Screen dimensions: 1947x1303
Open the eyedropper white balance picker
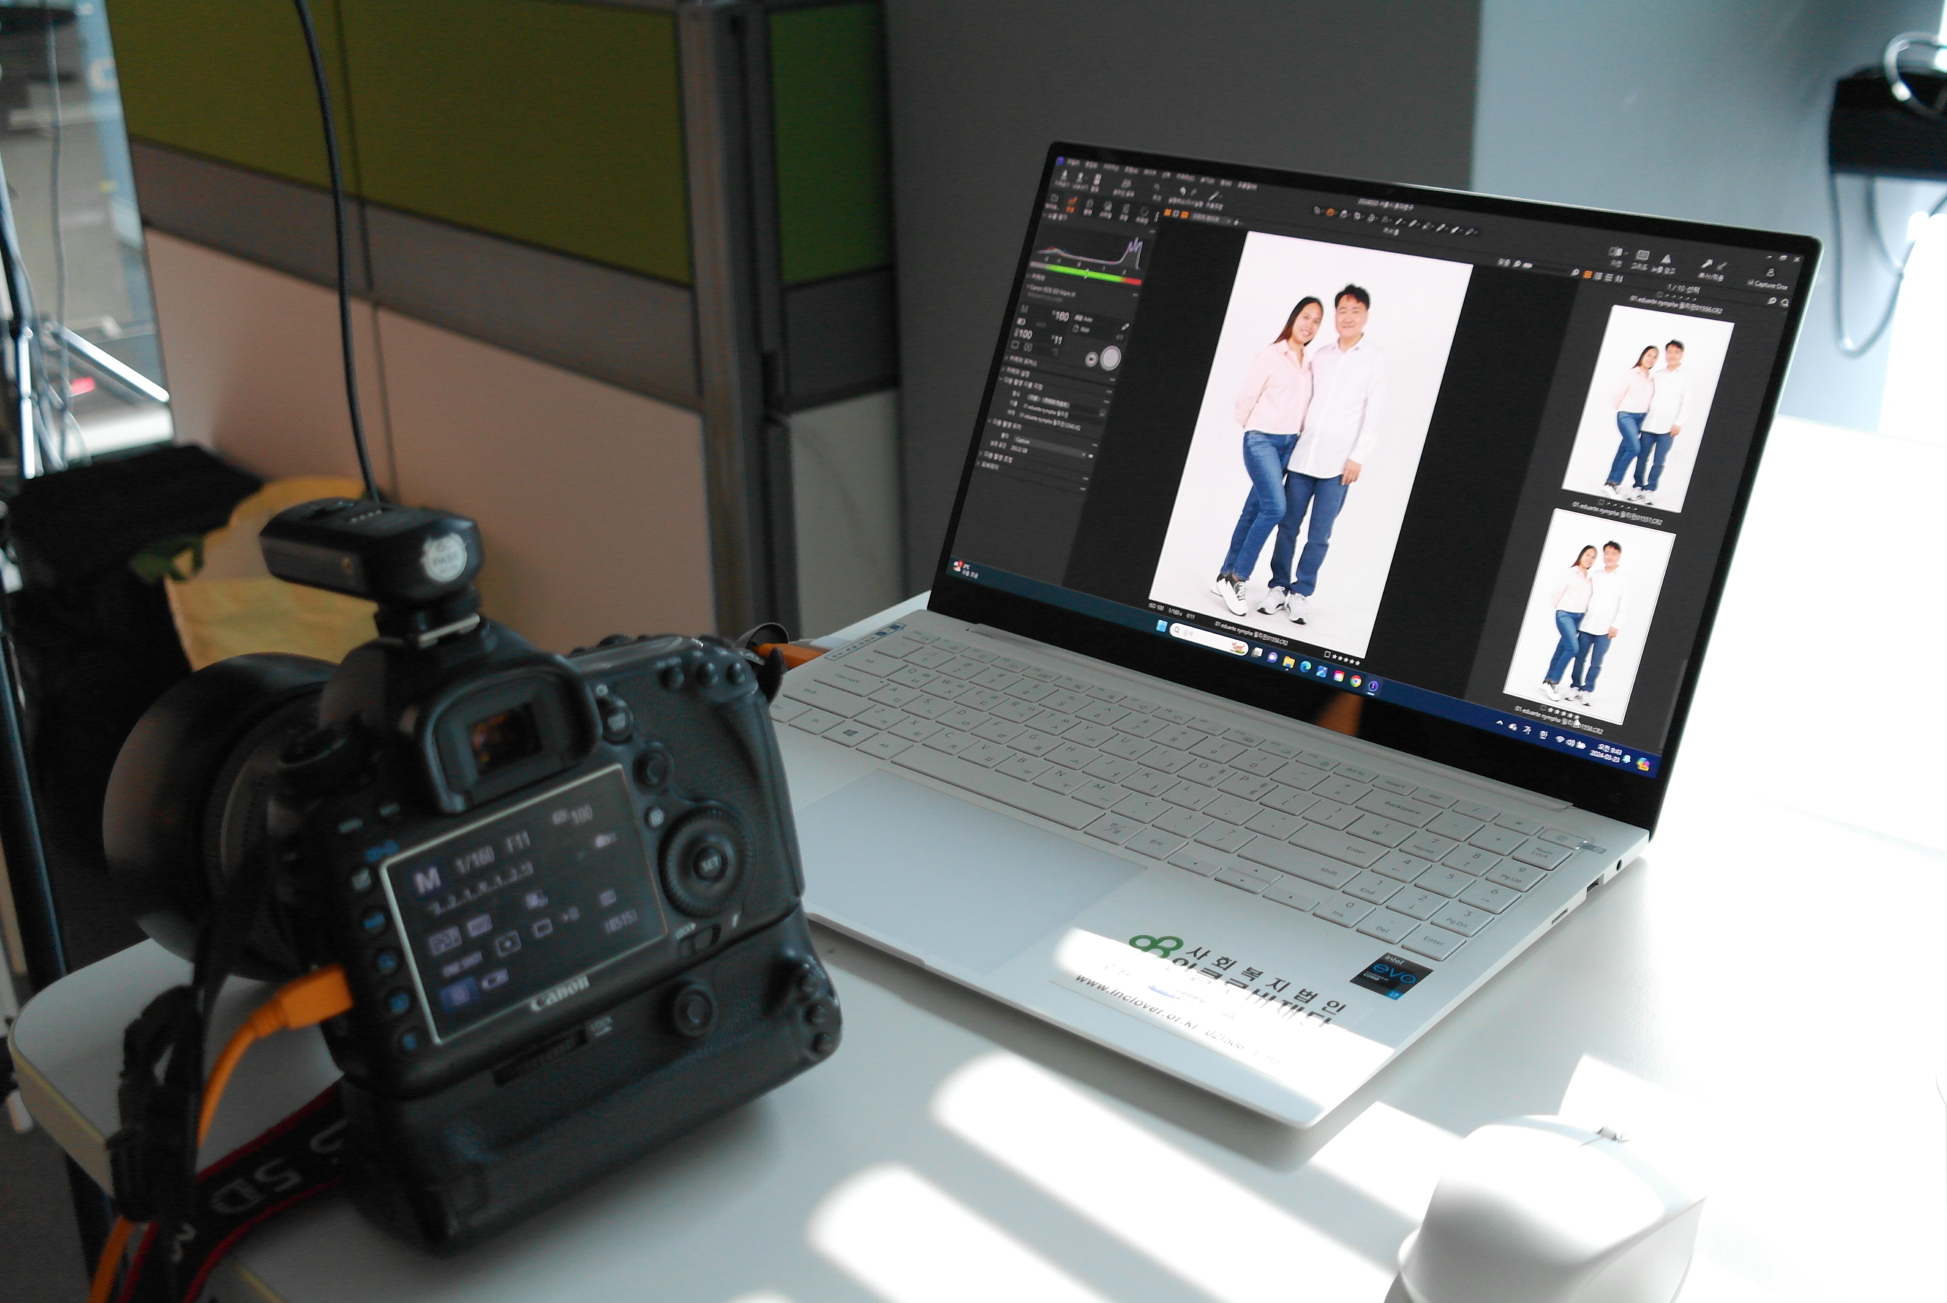point(1125,327)
